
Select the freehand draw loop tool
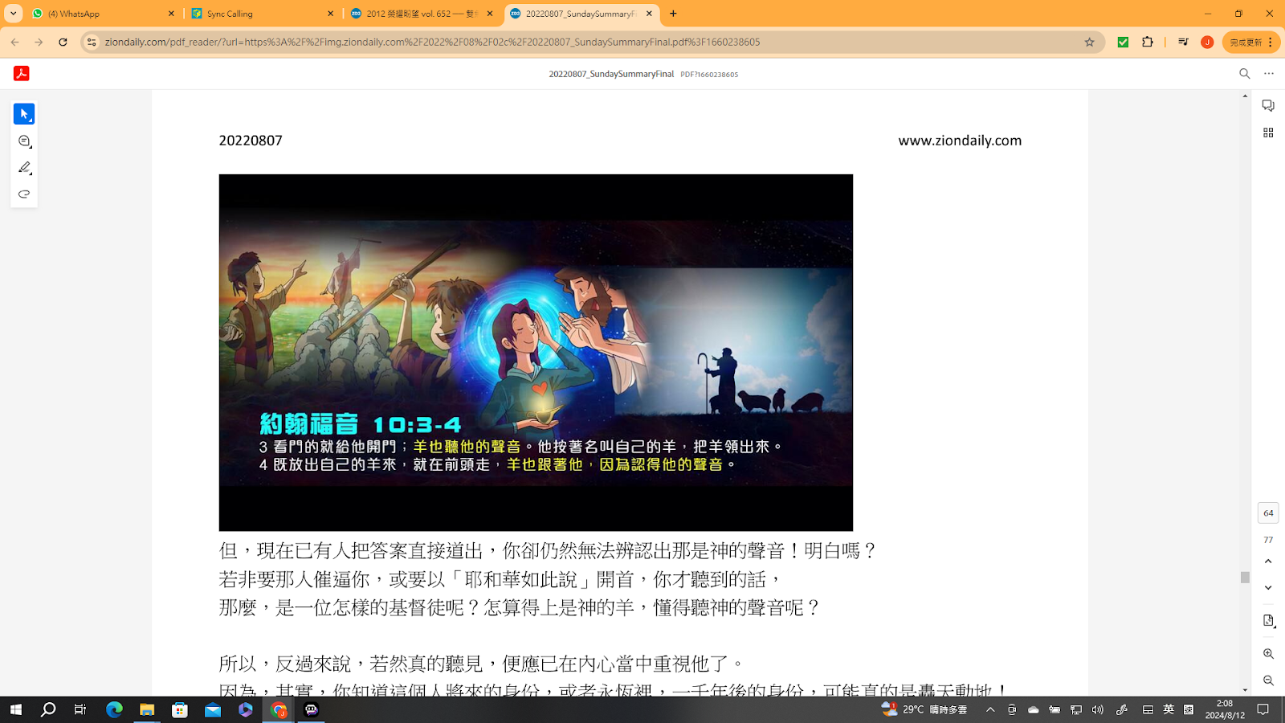coord(24,194)
